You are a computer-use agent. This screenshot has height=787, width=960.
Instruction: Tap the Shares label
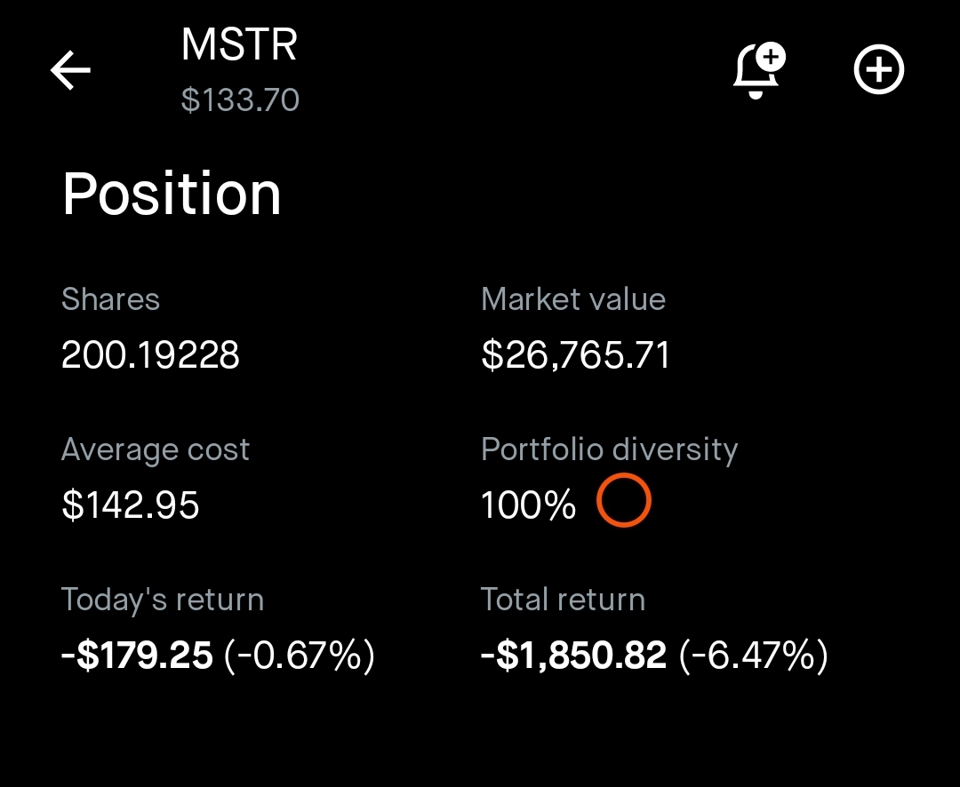coord(110,299)
